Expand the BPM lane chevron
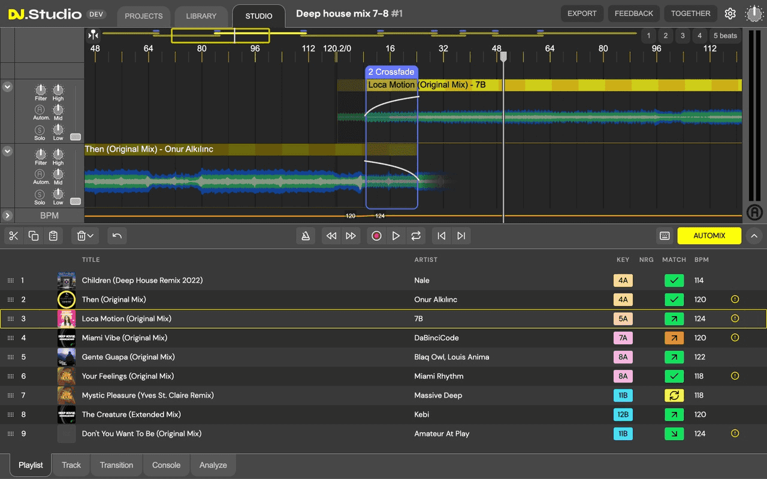767x479 pixels. click(7, 216)
